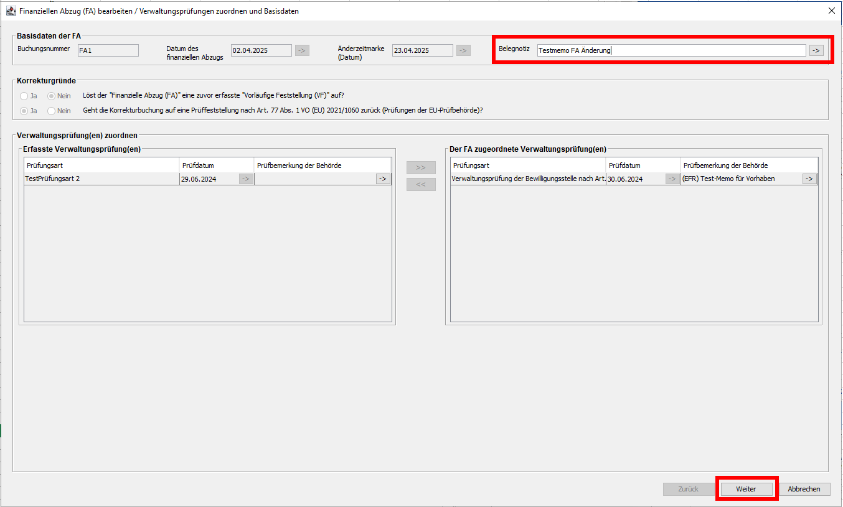Click the Zurück button
The width and height of the screenshot is (843, 507).
688,489
